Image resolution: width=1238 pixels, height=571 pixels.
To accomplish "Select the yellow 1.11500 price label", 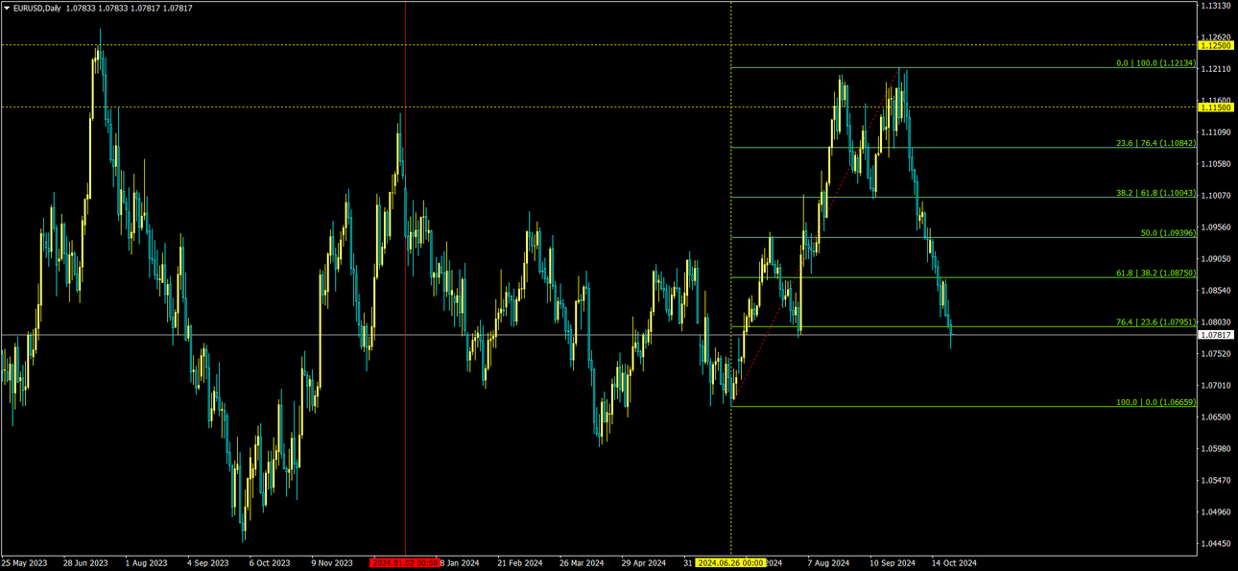I will 1216,107.
